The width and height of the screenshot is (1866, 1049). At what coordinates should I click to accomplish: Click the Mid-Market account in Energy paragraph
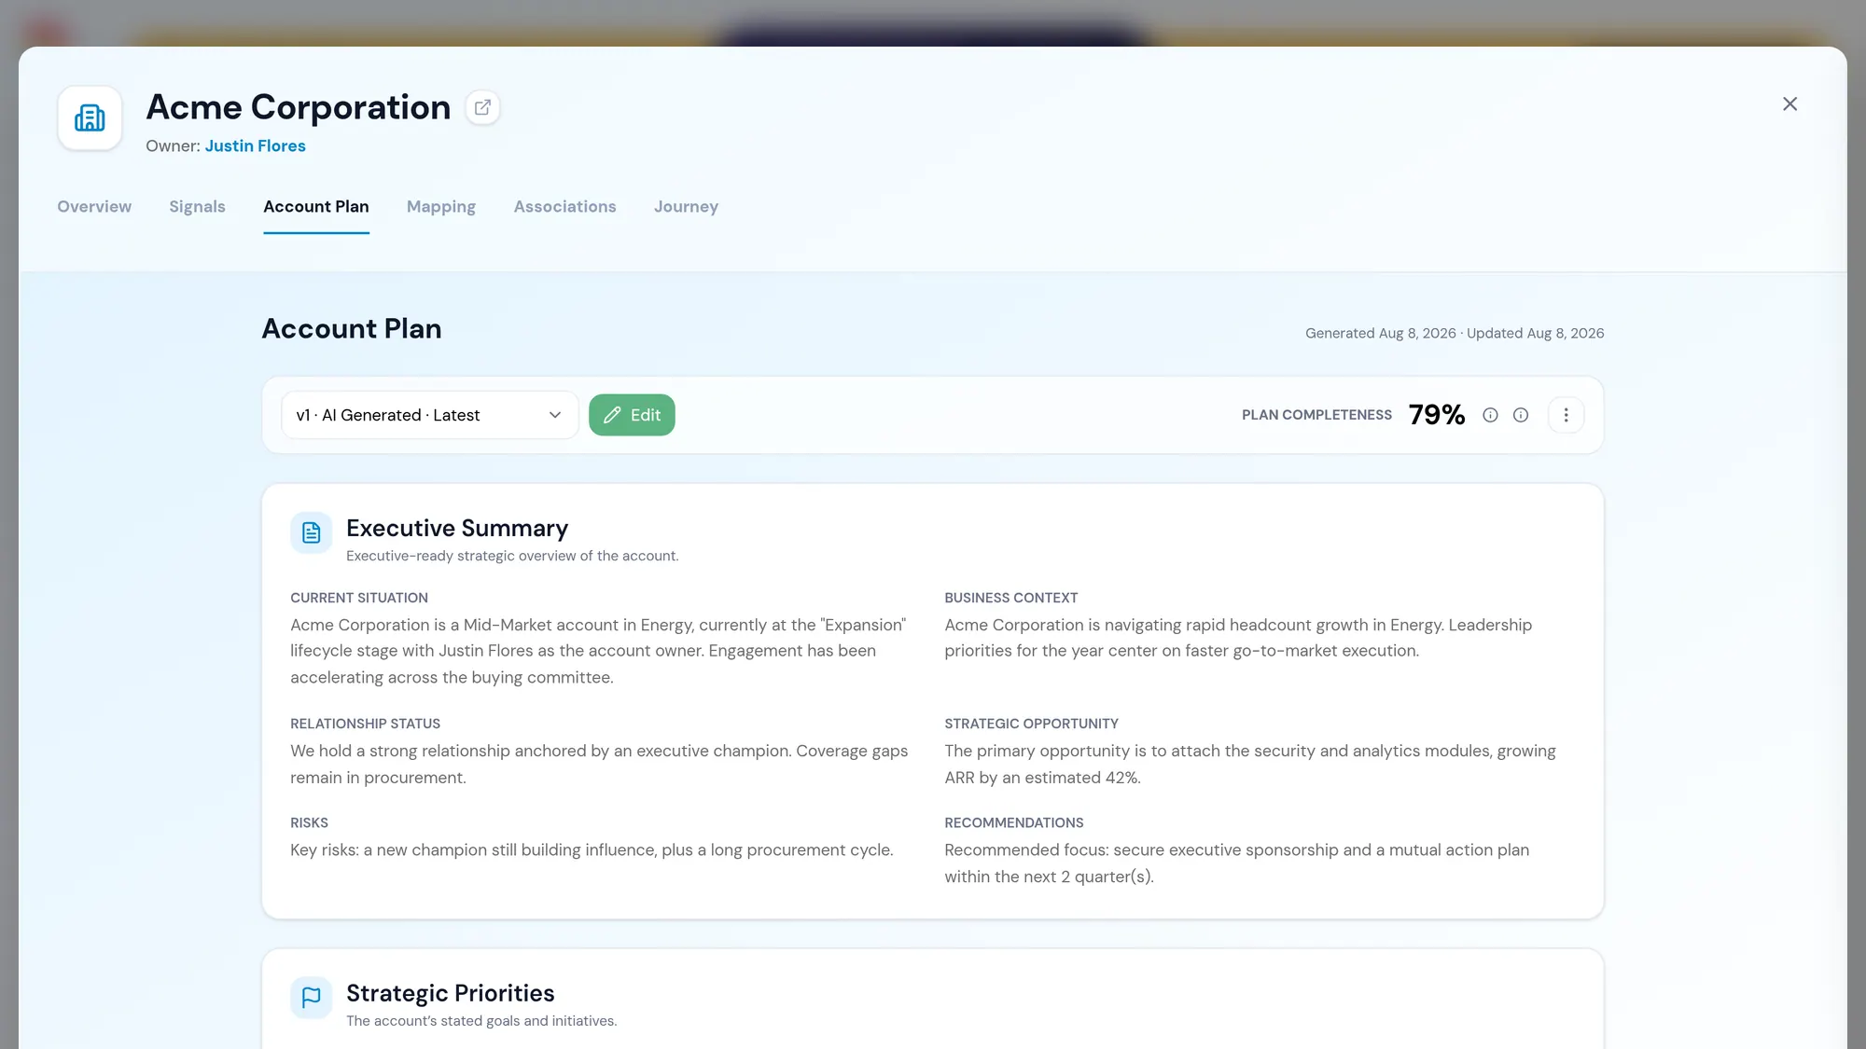pos(598,651)
